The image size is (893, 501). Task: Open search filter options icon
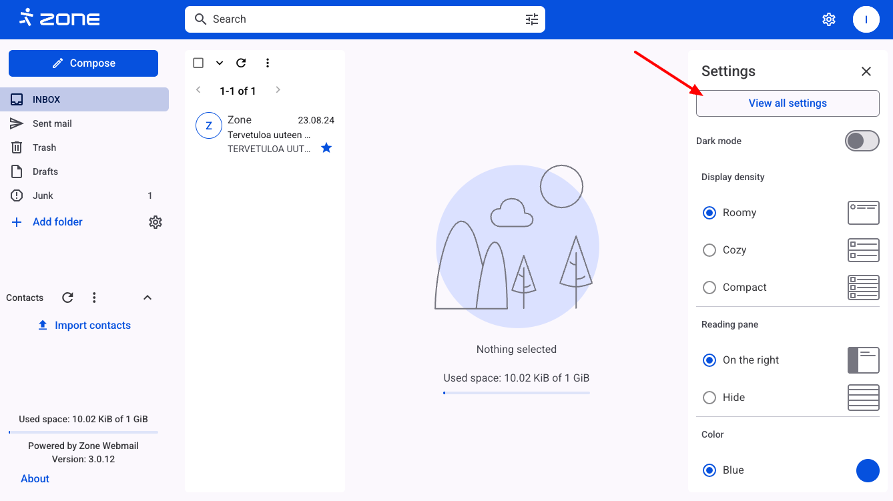click(x=531, y=19)
